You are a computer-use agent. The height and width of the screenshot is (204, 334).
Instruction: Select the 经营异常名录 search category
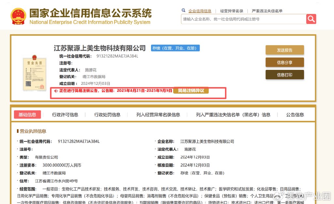coord(232,11)
